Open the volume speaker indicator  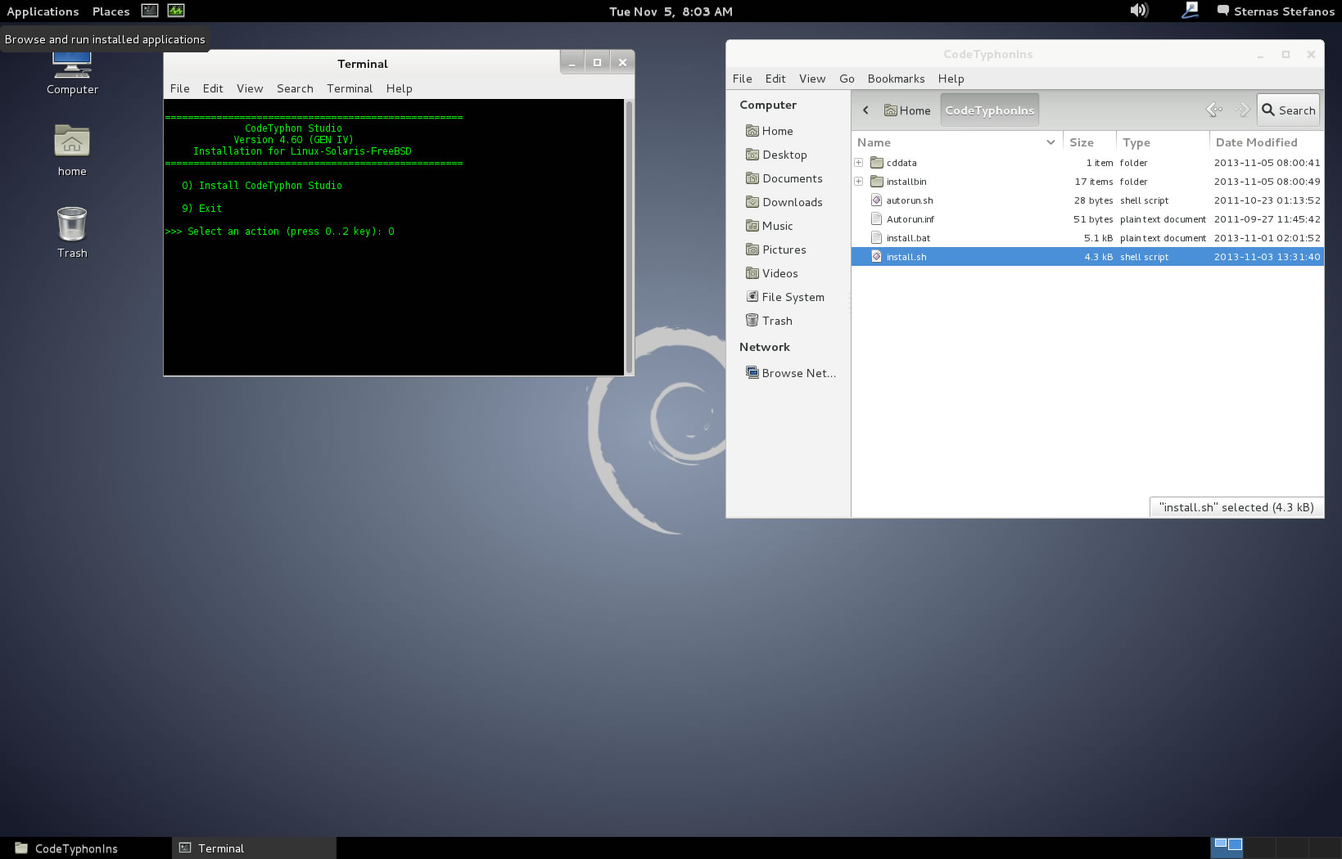1139,11
